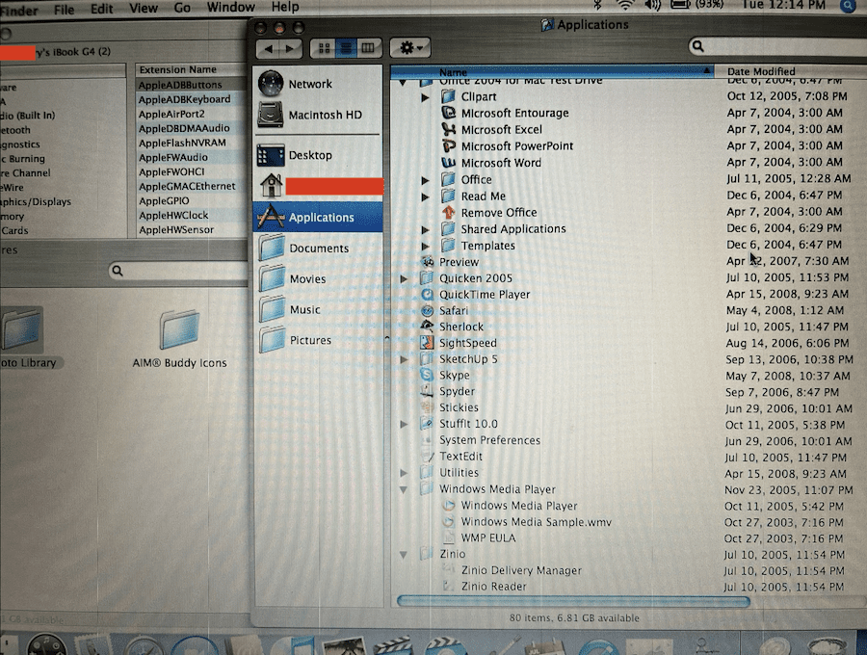Select Spyder app icon
The image size is (867, 655).
pyautogui.click(x=427, y=391)
